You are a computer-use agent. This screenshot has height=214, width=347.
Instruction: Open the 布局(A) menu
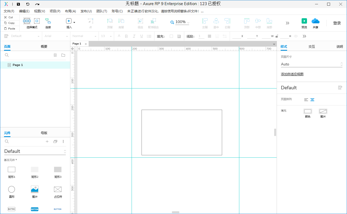(x=70, y=11)
